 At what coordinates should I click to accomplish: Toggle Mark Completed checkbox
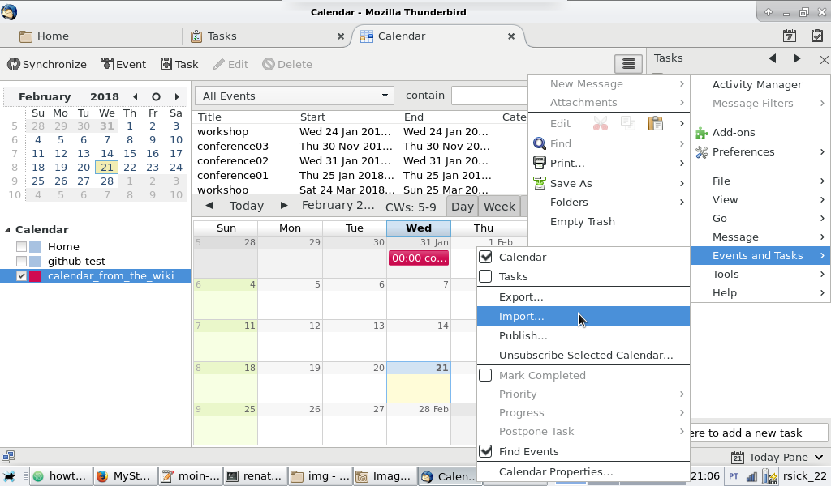485,375
